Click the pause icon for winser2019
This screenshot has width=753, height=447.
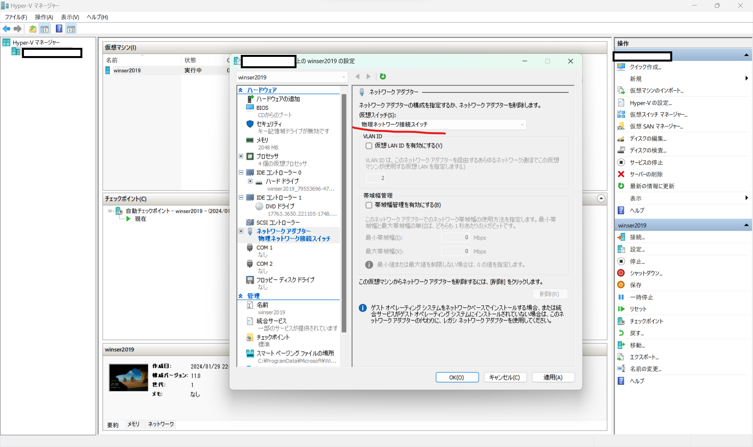621,297
